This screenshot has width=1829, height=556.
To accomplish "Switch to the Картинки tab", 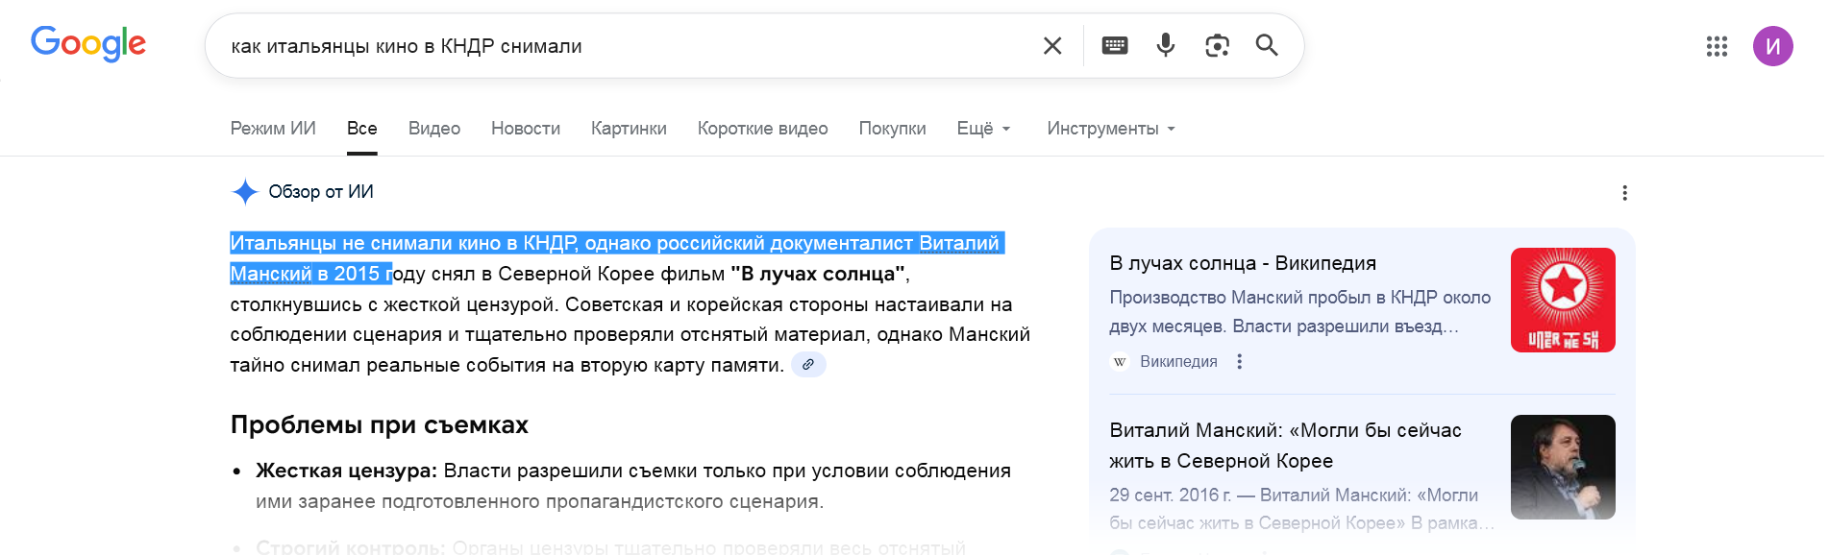I will pyautogui.click(x=629, y=129).
